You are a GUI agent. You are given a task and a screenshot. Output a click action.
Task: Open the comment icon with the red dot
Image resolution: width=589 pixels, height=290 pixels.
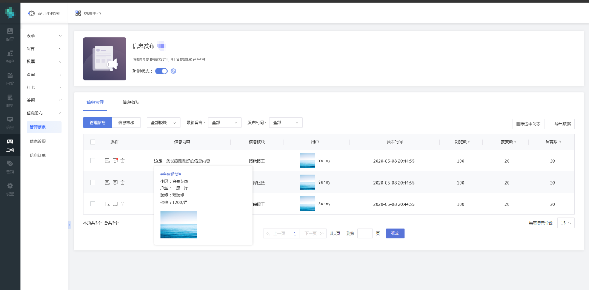[115, 161]
